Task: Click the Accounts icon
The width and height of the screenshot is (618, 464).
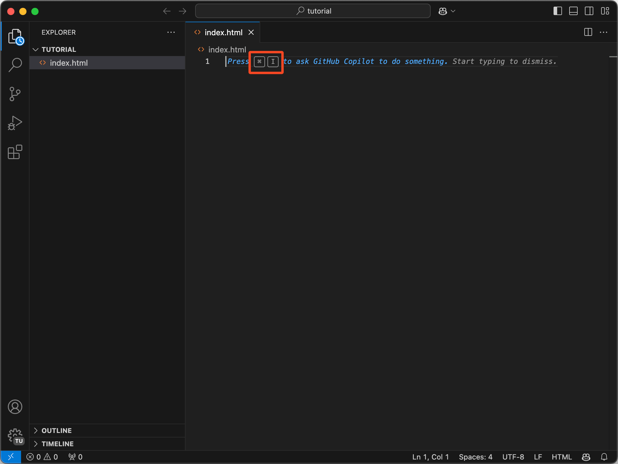Action: click(x=15, y=407)
